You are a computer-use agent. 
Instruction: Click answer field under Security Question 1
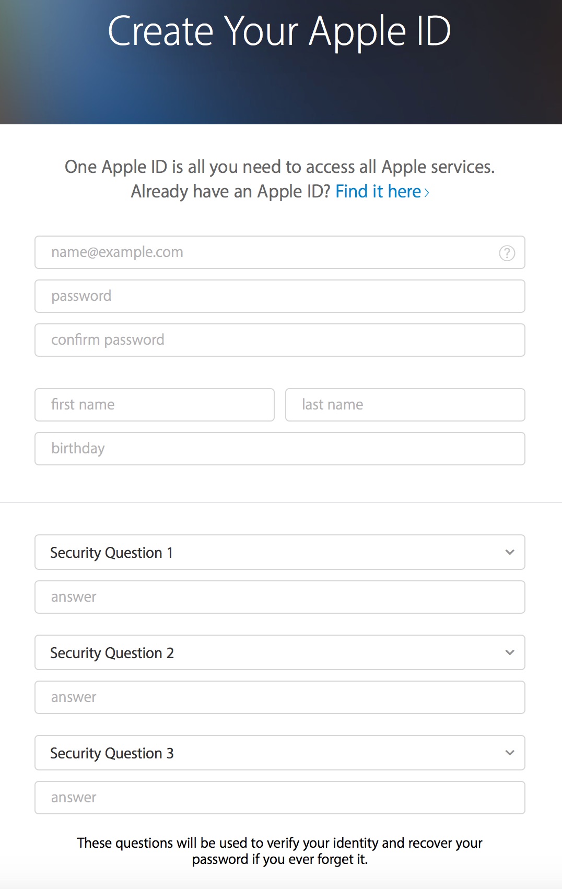point(279,597)
